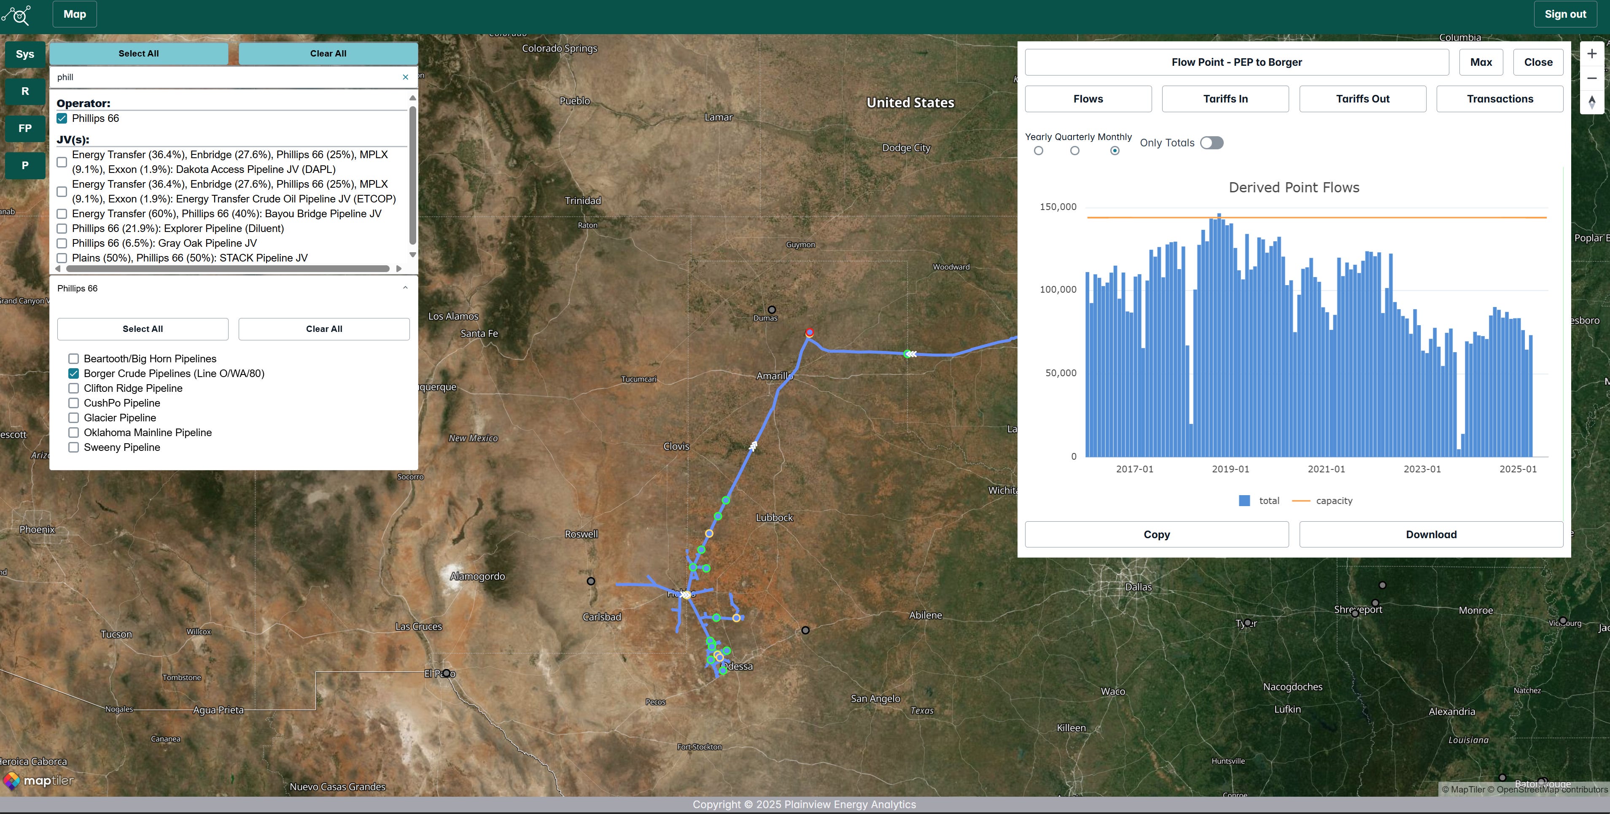This screenshot has width=1610, height=814.
Task: Select the Yearly radio button
Action: [x=1038, y=151]
